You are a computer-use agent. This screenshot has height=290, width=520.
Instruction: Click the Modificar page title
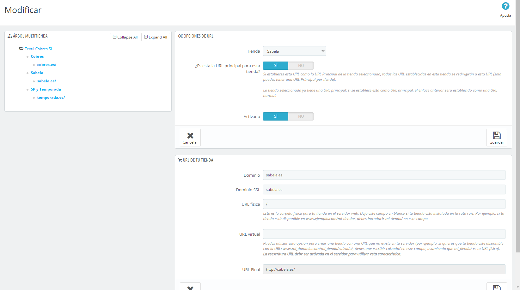pos(23,10)
